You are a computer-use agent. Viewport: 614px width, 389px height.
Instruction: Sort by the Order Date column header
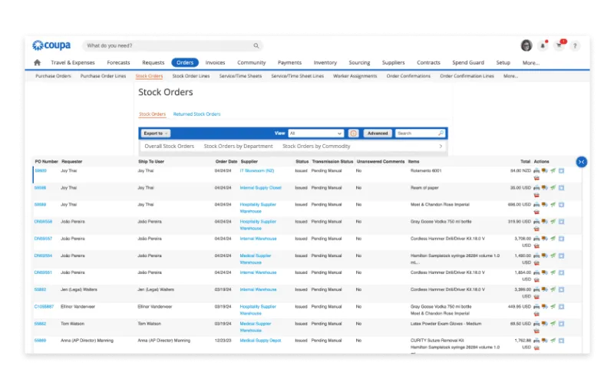(226, 161)
